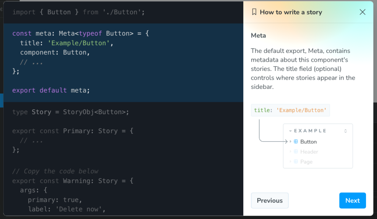The width and height of the screenshot is (377, 219).
Task: Collapse the EXAMPLE section with its caret
Action: (x=290, y=131)
